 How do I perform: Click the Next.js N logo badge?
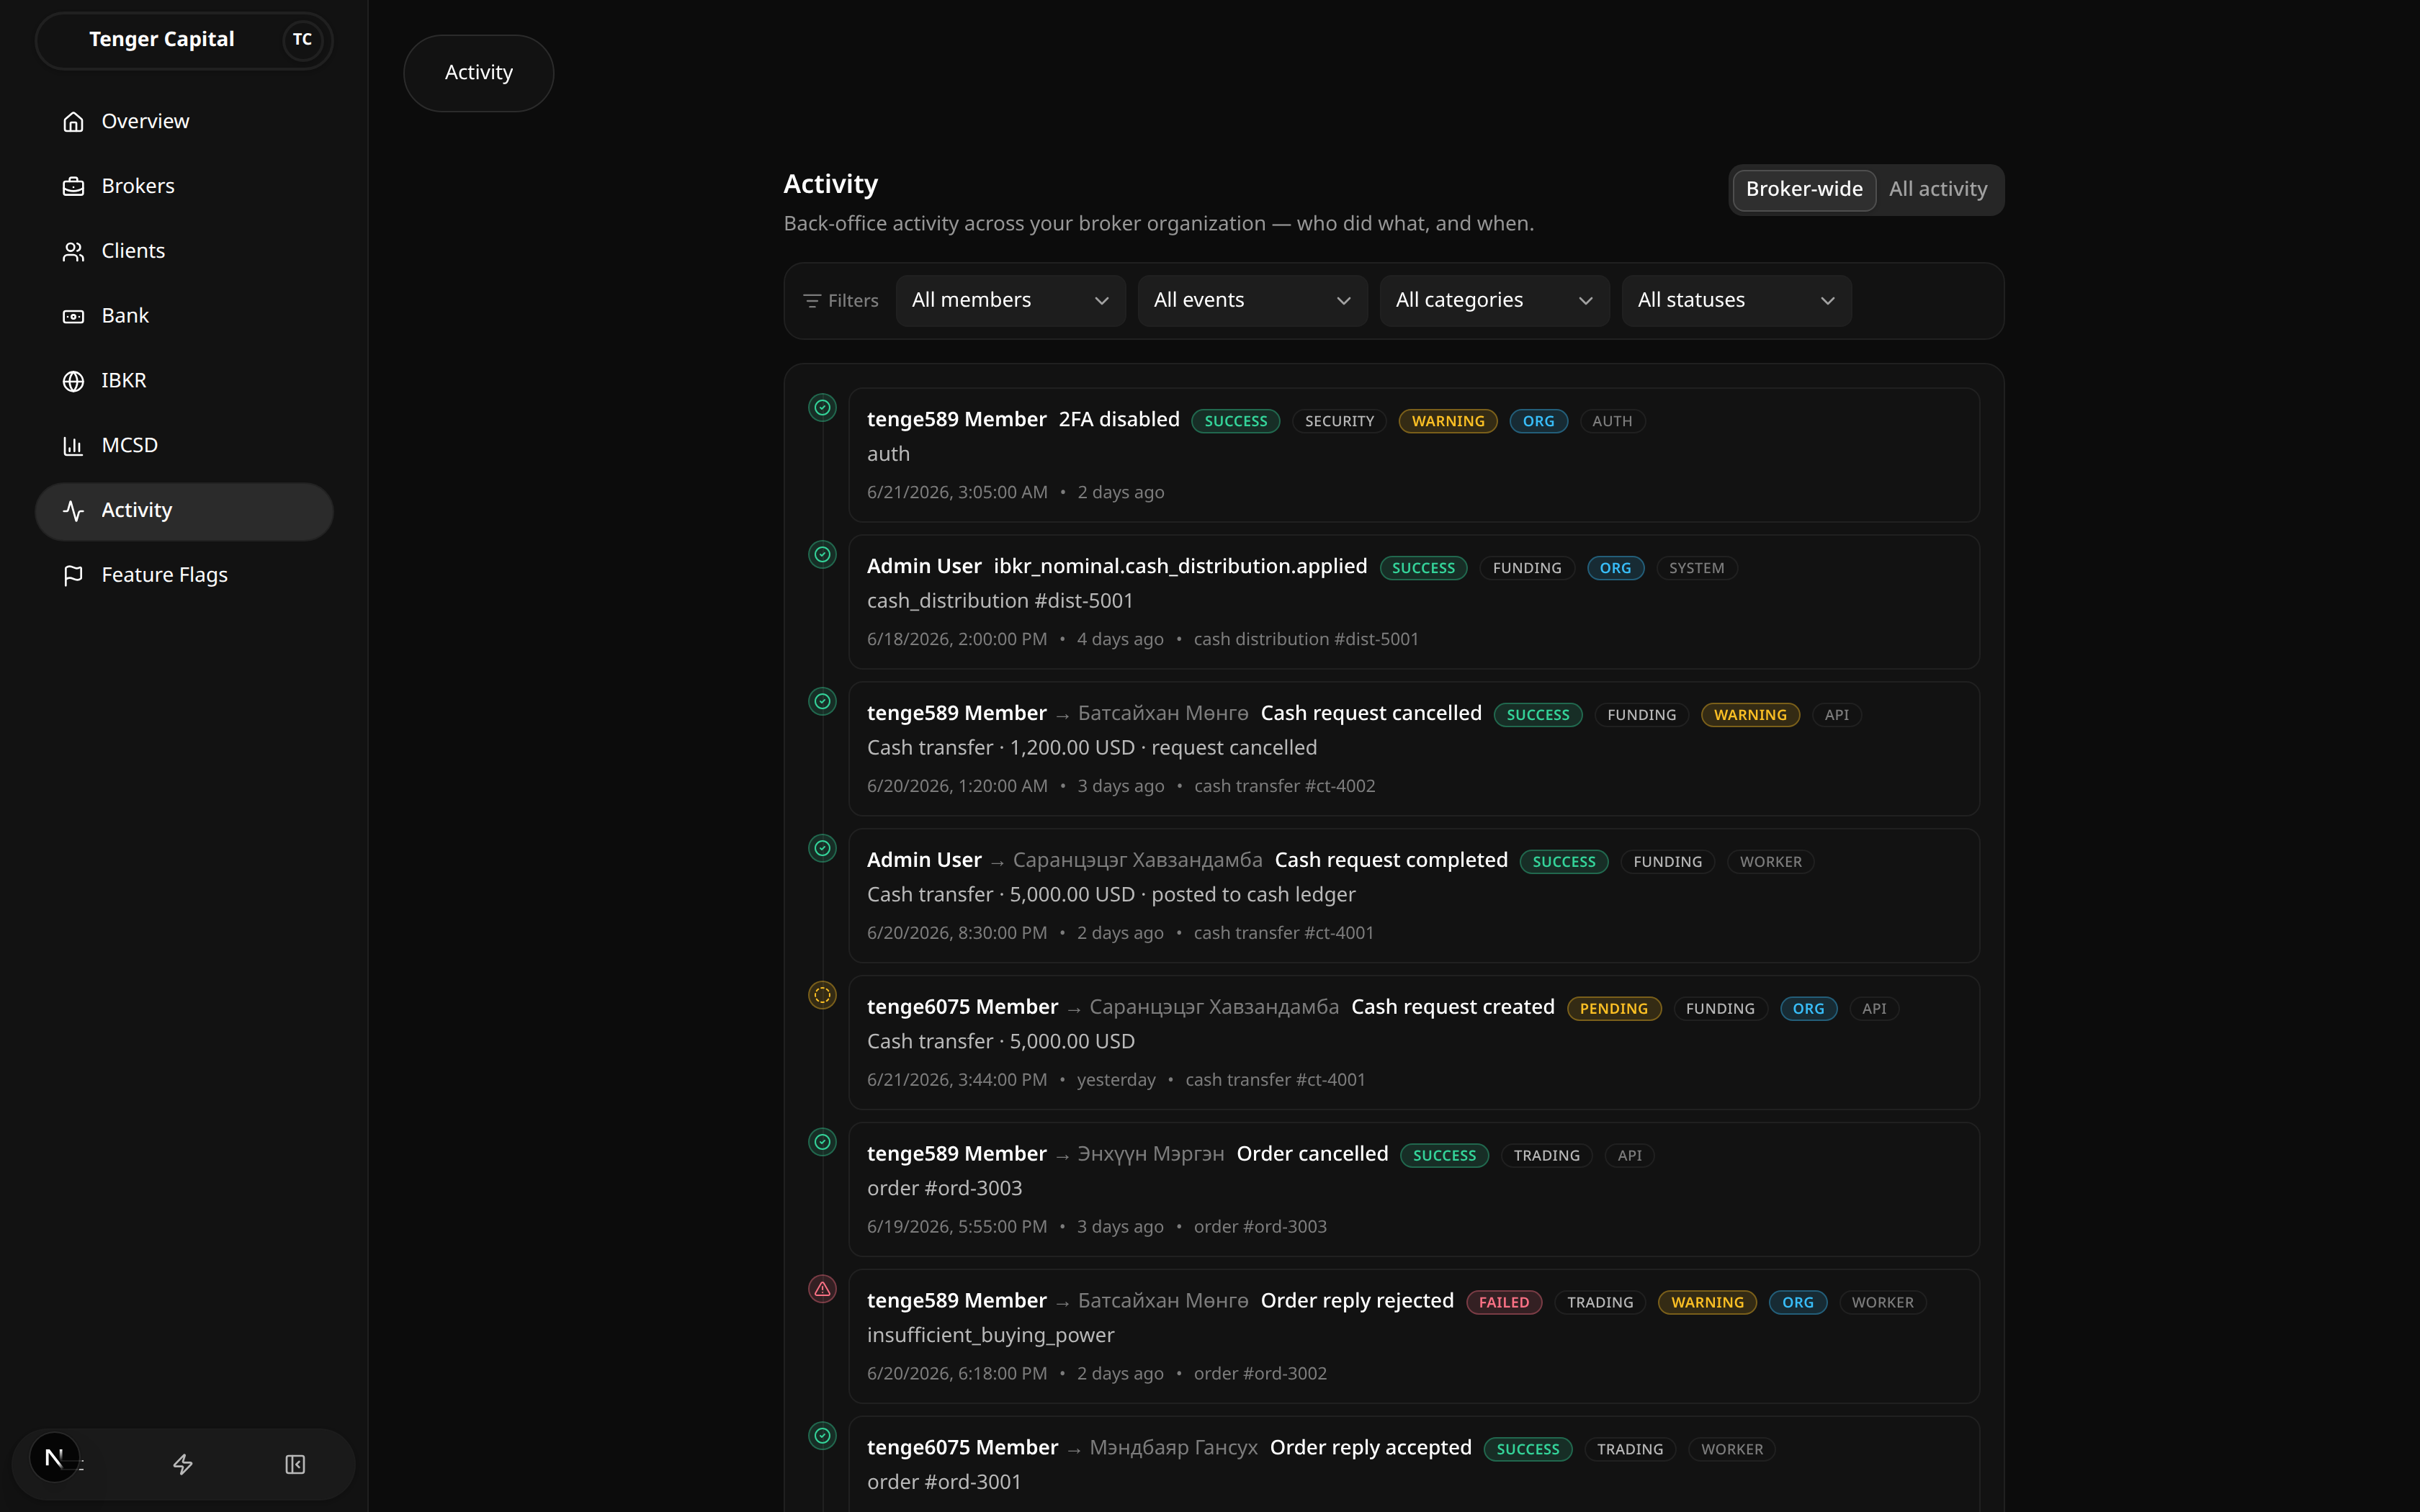tap(54, 1458)
